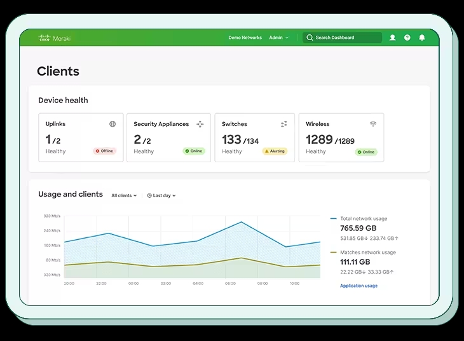This screenshot has width=464, height=341.
Task: Open the Application usage link
Action: click(x=358, y=286)
